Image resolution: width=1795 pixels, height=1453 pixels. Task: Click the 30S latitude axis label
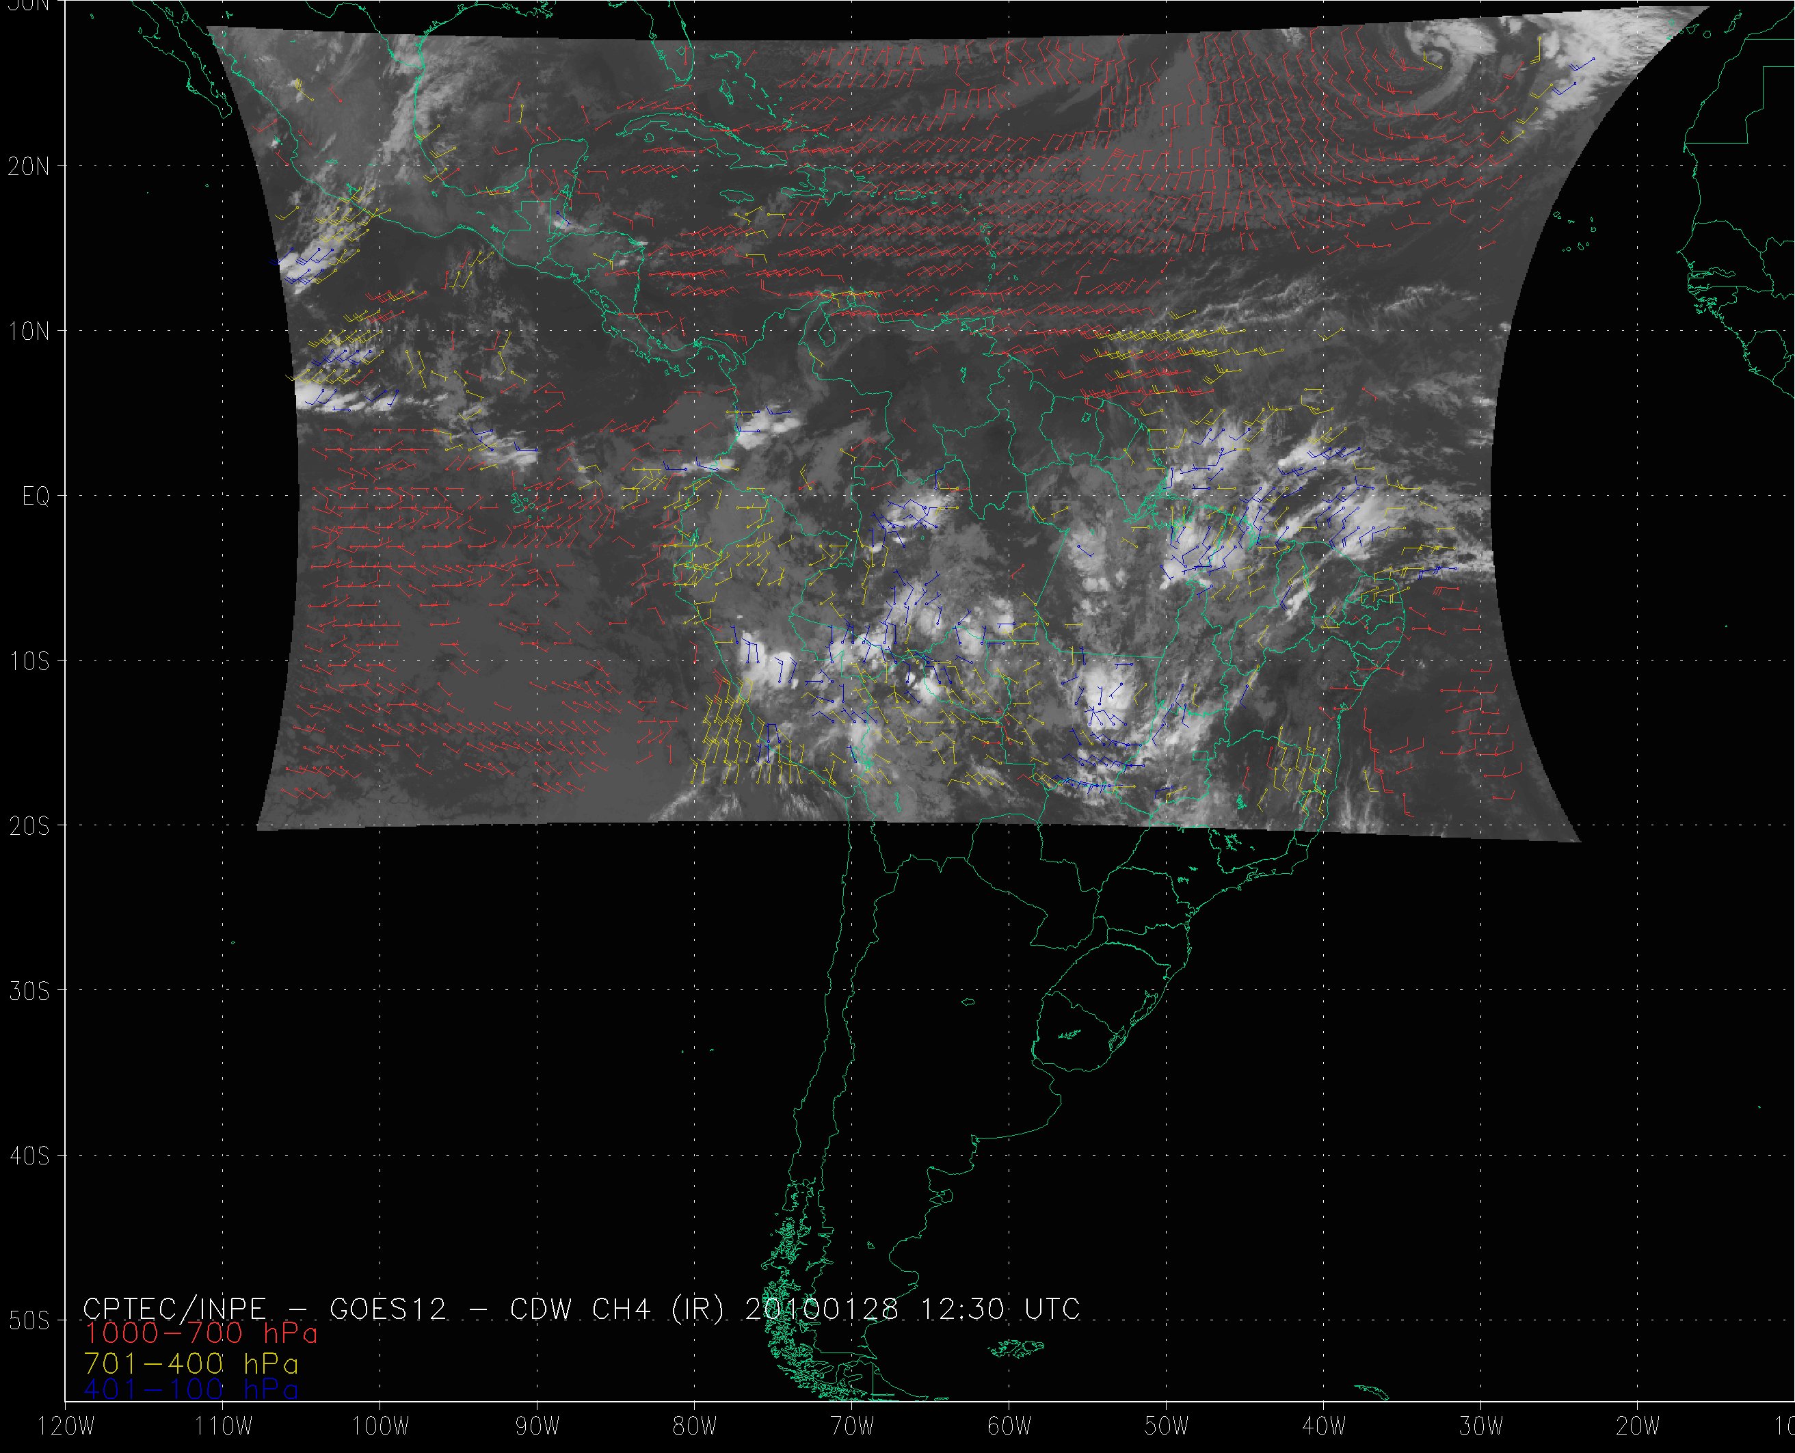click(x=29, y=991)
